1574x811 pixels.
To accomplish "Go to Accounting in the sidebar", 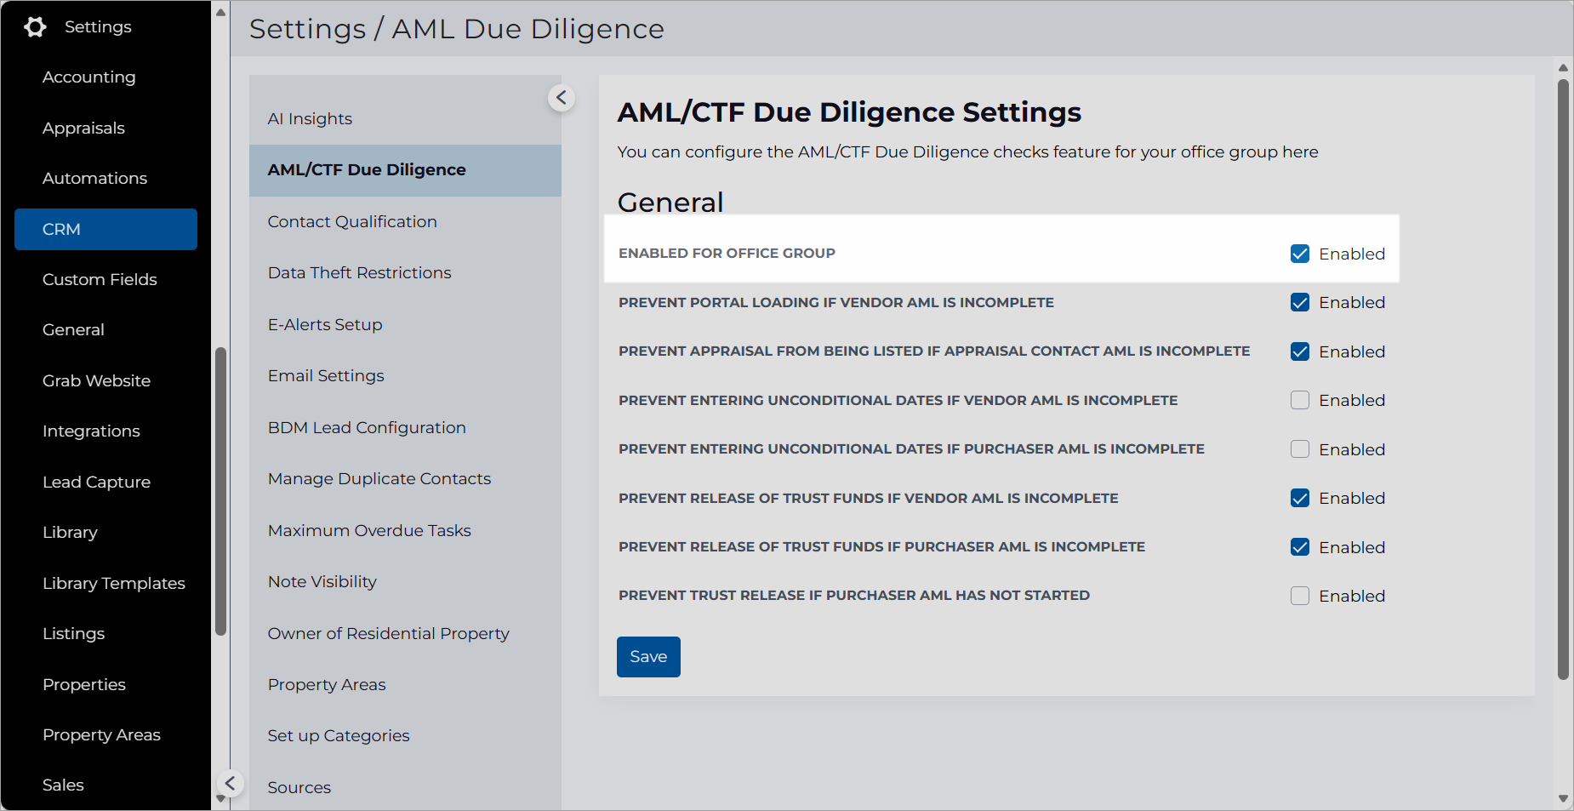I will click(89, 77).
